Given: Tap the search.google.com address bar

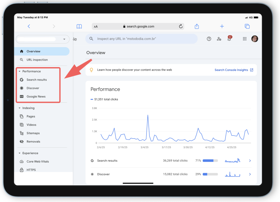Looking at the screenshot, I should click(x=138, y=26).
